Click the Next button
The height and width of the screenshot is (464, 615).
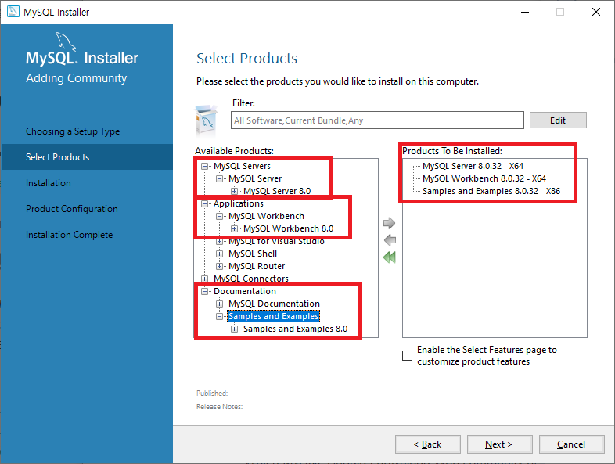click(499, 444)
